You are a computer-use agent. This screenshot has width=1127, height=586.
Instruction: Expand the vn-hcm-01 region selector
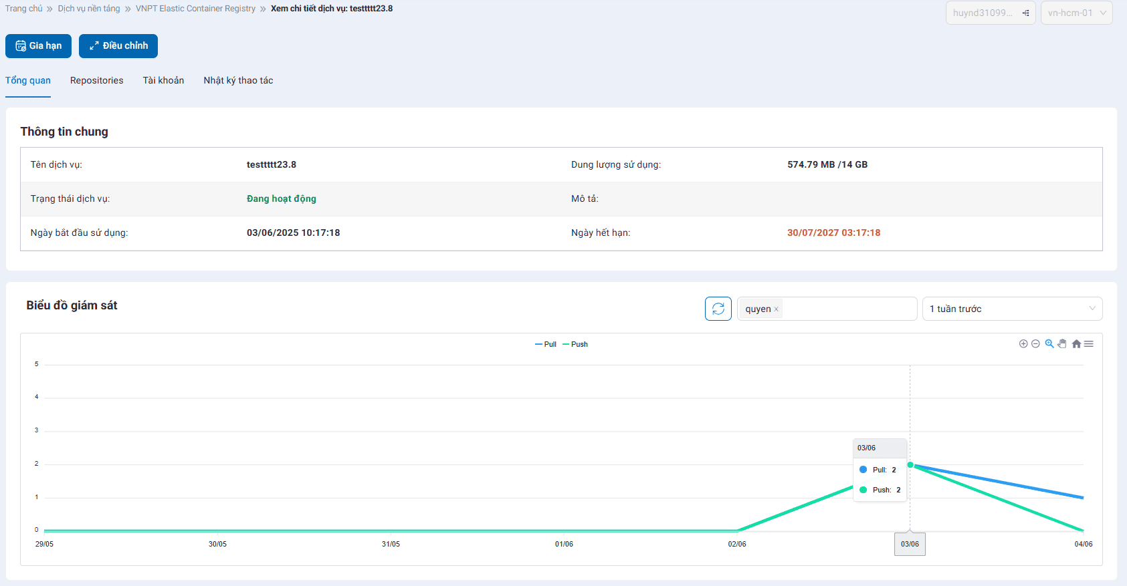click(x=1076, y=13)
